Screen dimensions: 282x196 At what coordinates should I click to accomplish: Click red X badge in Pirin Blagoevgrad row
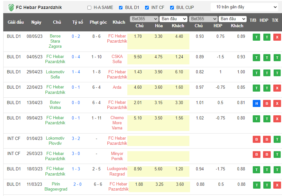pos(277,185)
